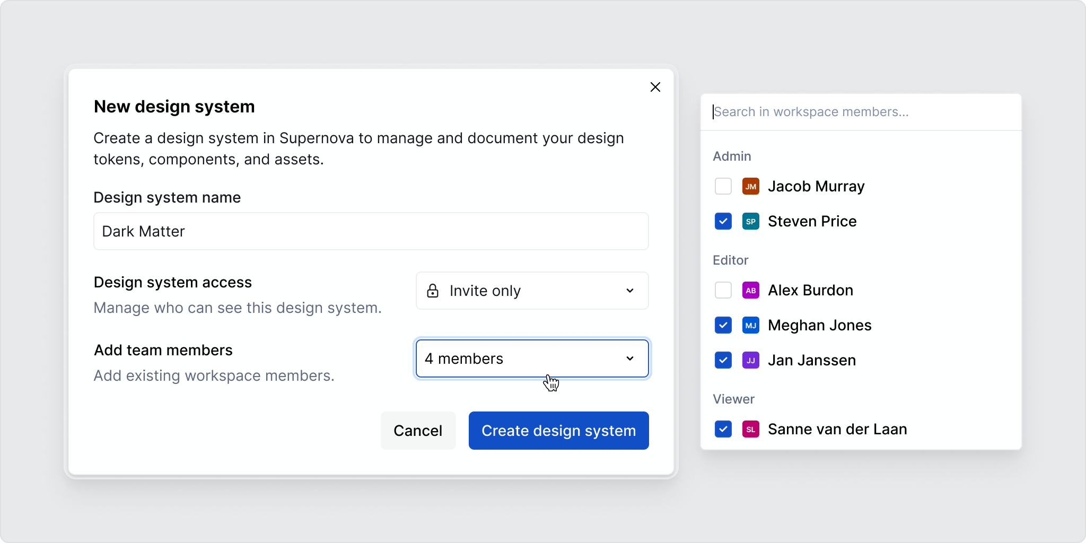Click Steven Price's SP avatar icon
This screenshot has height=543, width=1086.
(751, 221)
